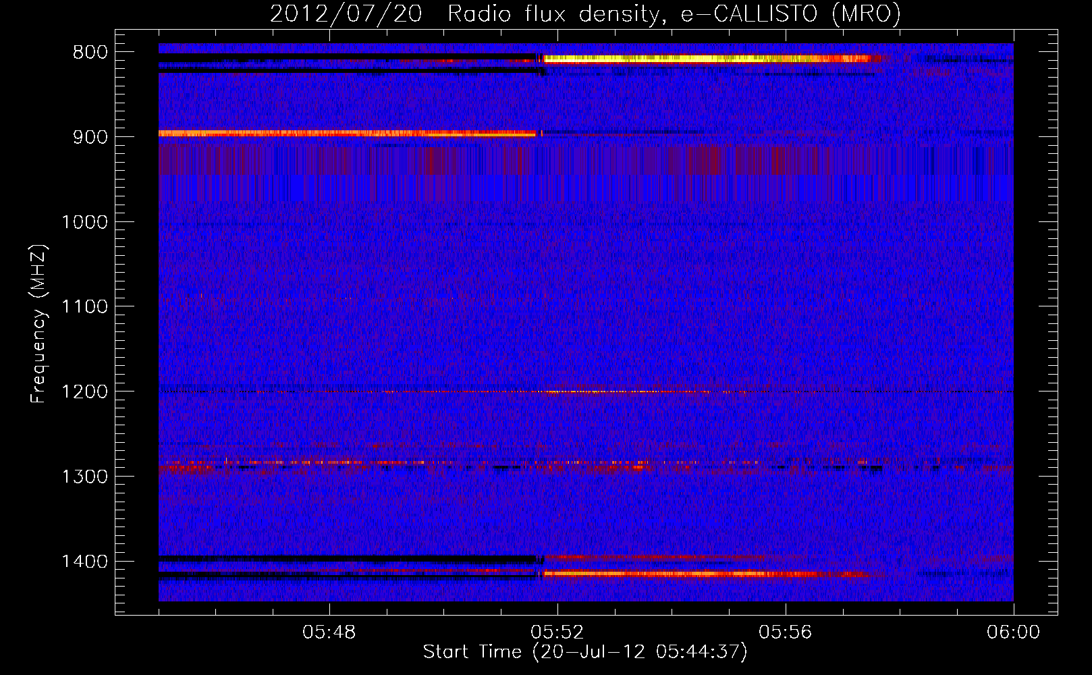Click the 1000 frequency tick label

84,222
